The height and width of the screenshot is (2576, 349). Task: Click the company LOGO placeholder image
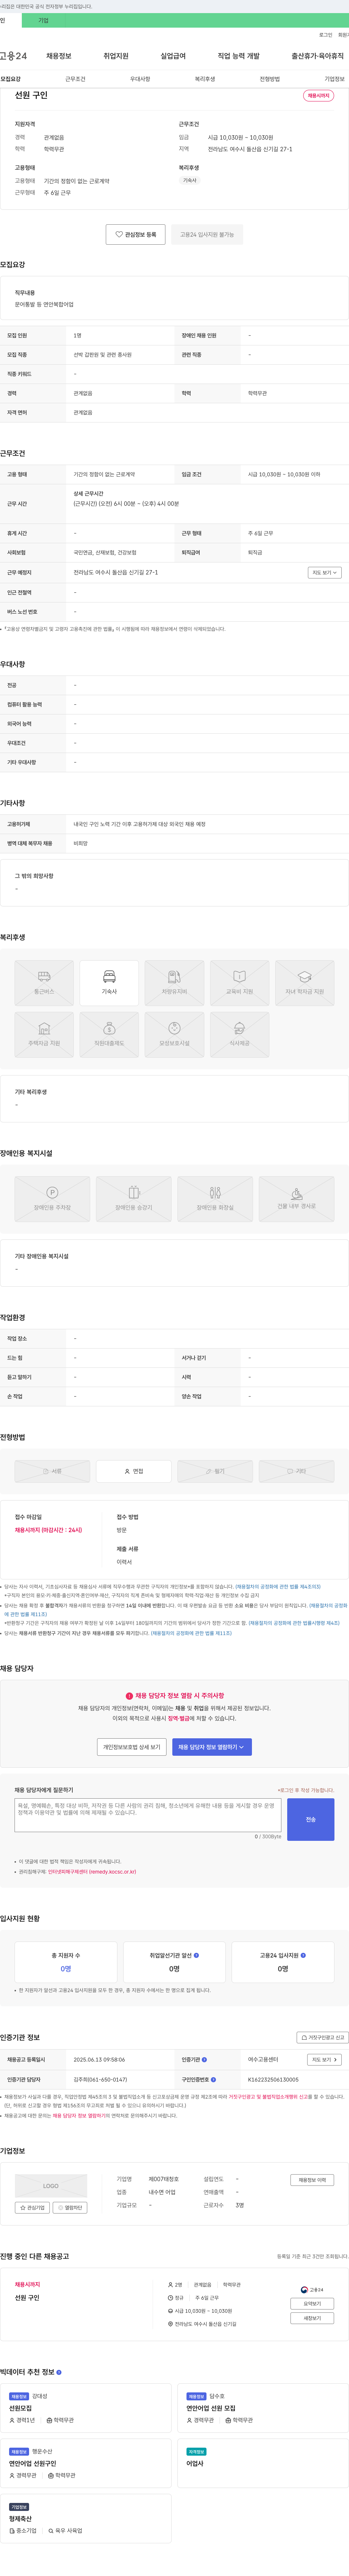[x=51, y=2186]
